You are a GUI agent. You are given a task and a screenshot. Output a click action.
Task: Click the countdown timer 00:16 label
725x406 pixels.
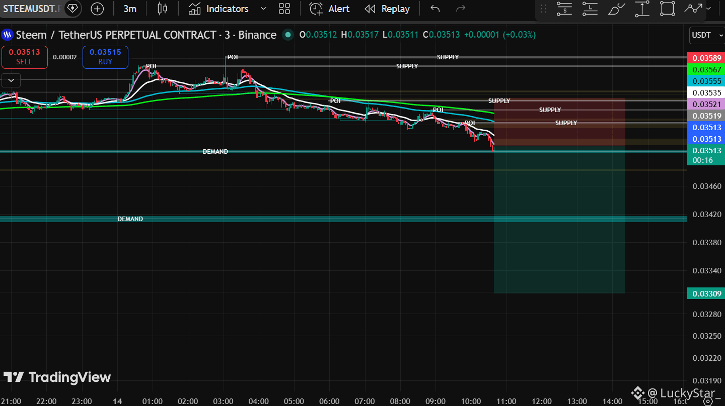pyautogui.click(x=703, y=160)
